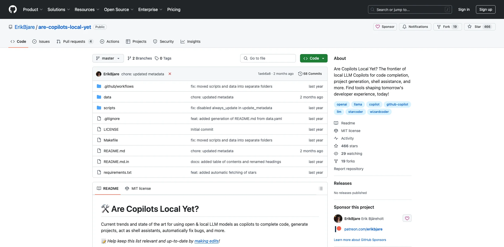Open the Actions tab
Viewport: 504px width, 247px height.
(x=110, y=41)
